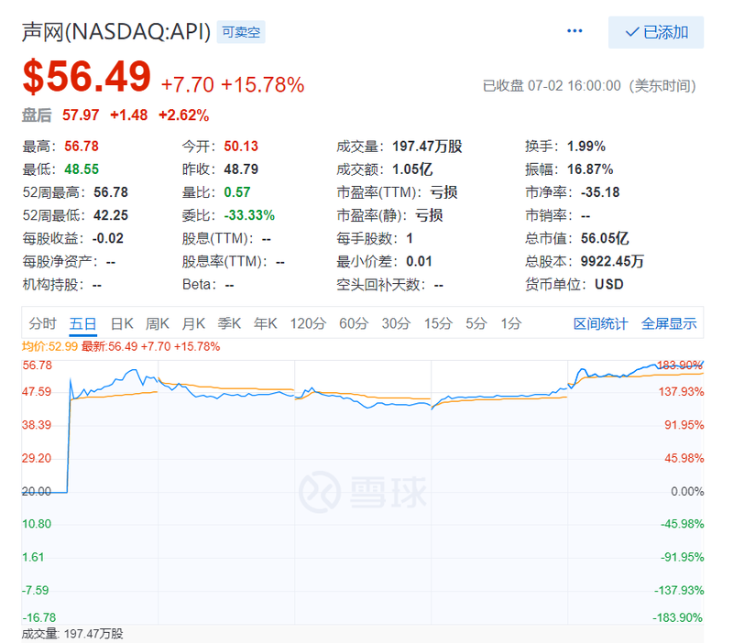Click the 货币单位 value USD
Viewport: 733px width, 643px height.
(608, 284)
